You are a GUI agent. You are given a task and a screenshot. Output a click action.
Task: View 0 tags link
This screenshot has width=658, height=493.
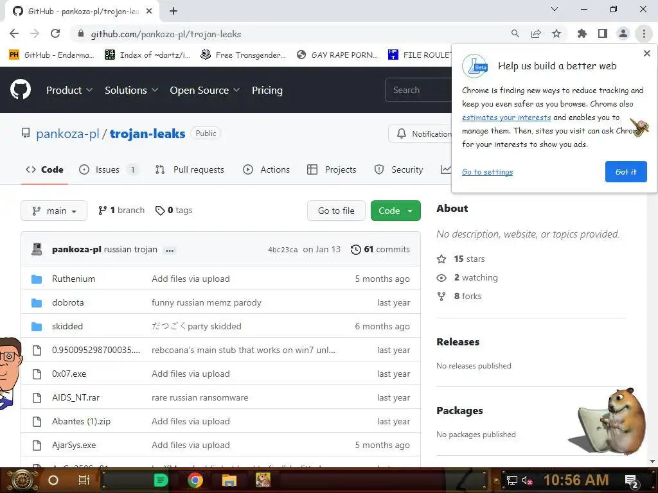click(173, 210)
